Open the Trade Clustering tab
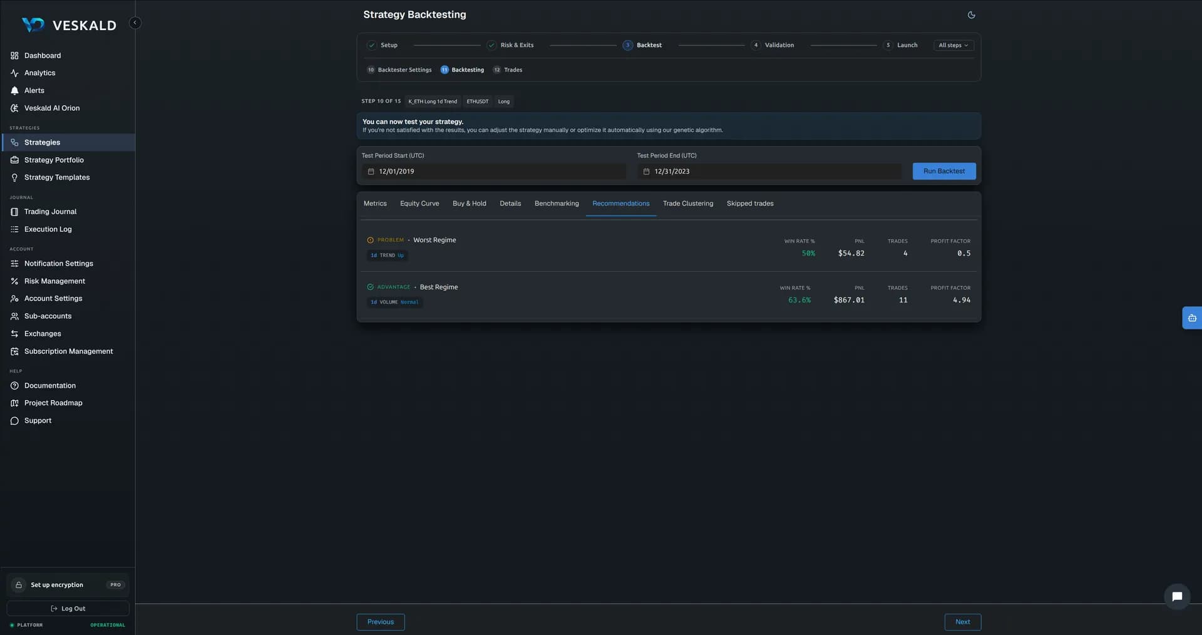 [x=688, y=204]
